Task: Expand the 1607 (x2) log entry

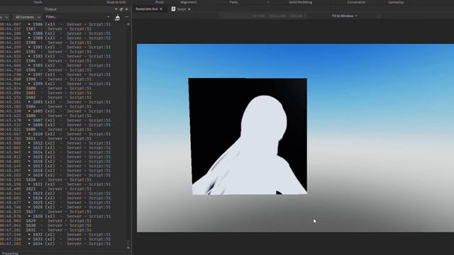Action: pos(30,120)
